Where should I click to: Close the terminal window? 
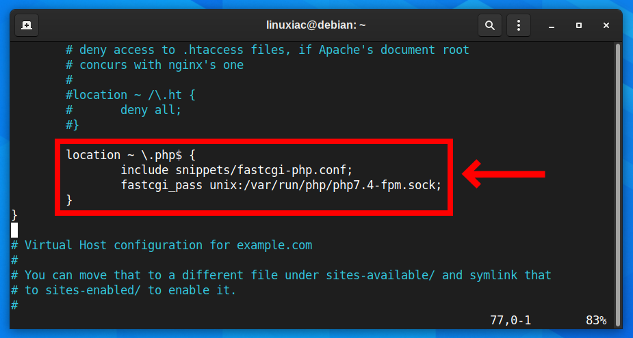coord(606,25)
